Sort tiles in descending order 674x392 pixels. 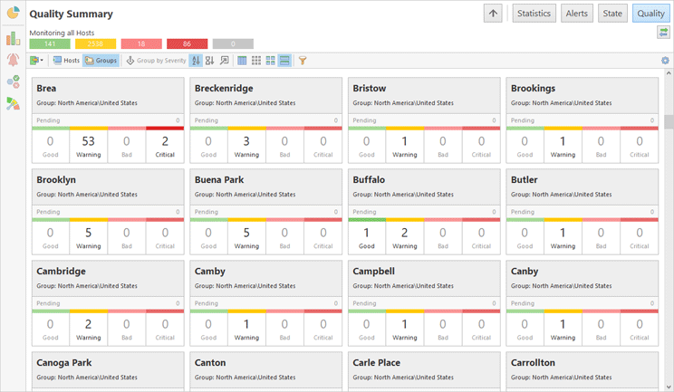(x=210, y=61)
